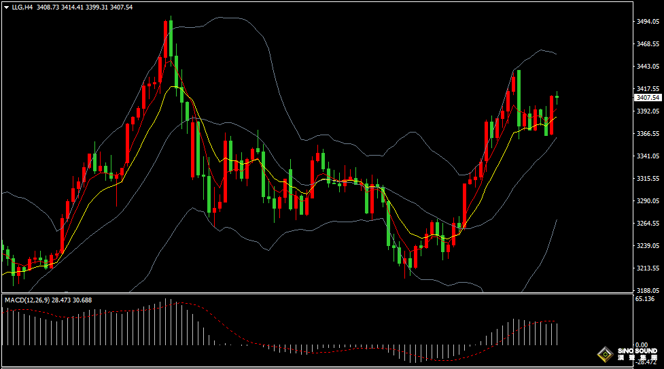Click the 3341.00 price axis label
Image resolution: width=664 pixels, height=369 pixels.
point(648,156)
